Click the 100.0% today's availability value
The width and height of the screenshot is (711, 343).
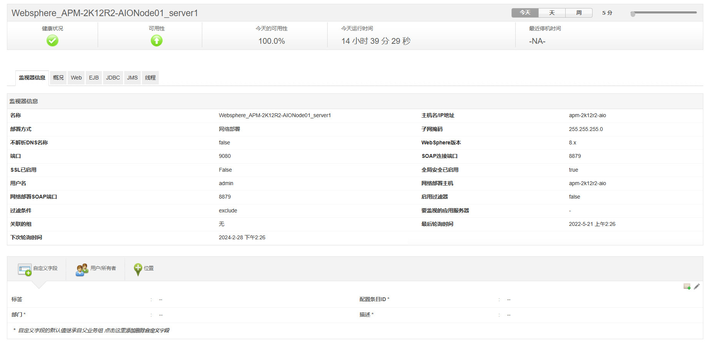271,41
